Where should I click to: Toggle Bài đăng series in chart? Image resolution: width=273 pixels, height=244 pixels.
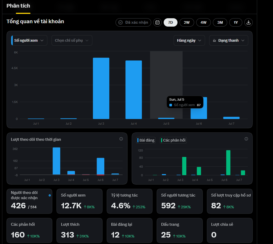[x=146, y=140]
